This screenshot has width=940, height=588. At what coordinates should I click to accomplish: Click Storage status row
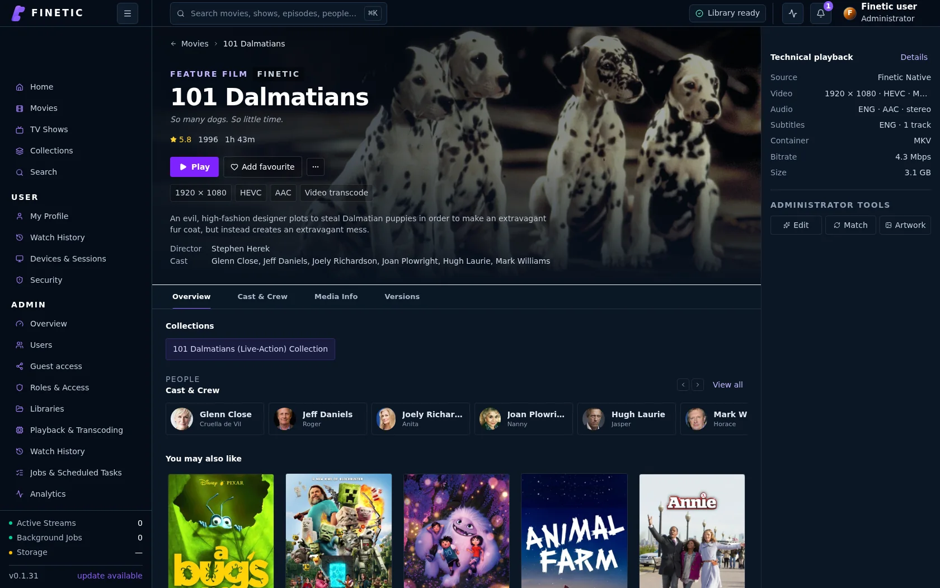pos(76,552)
